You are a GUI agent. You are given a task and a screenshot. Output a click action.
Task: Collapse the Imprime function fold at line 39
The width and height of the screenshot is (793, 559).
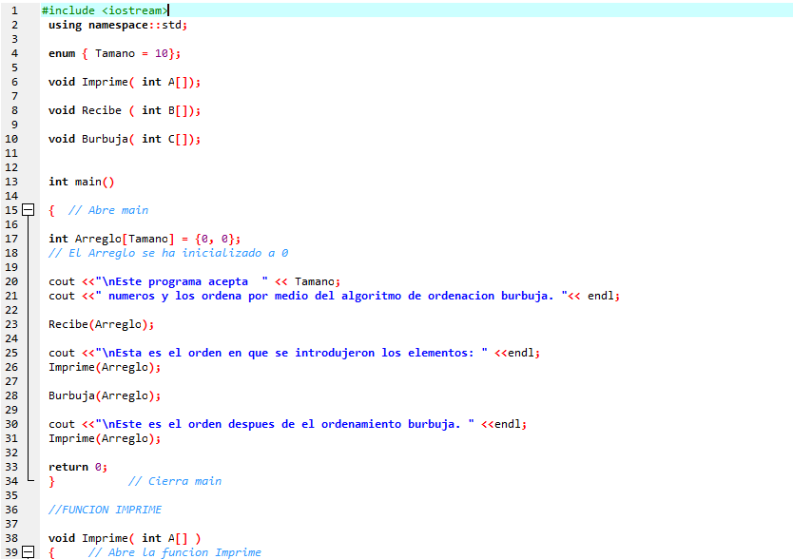pyautogui.click(x=29, y=552)
